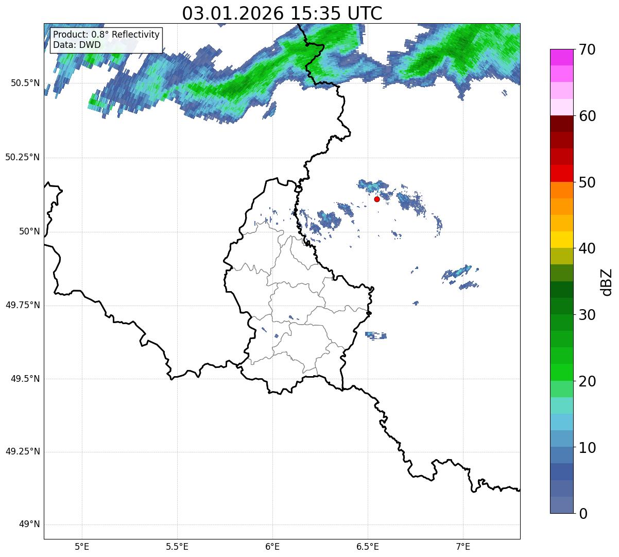The height and width of the screenshot is (557, 619).
Task: Click the 49.75°N latitude tick label
Action: [x=22, y=305]
